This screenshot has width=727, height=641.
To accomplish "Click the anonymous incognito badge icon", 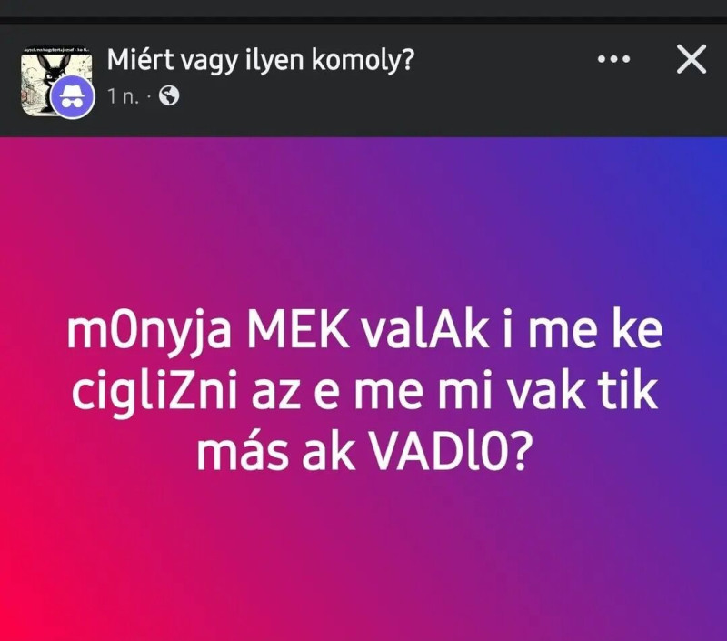I will pos(73,98).
